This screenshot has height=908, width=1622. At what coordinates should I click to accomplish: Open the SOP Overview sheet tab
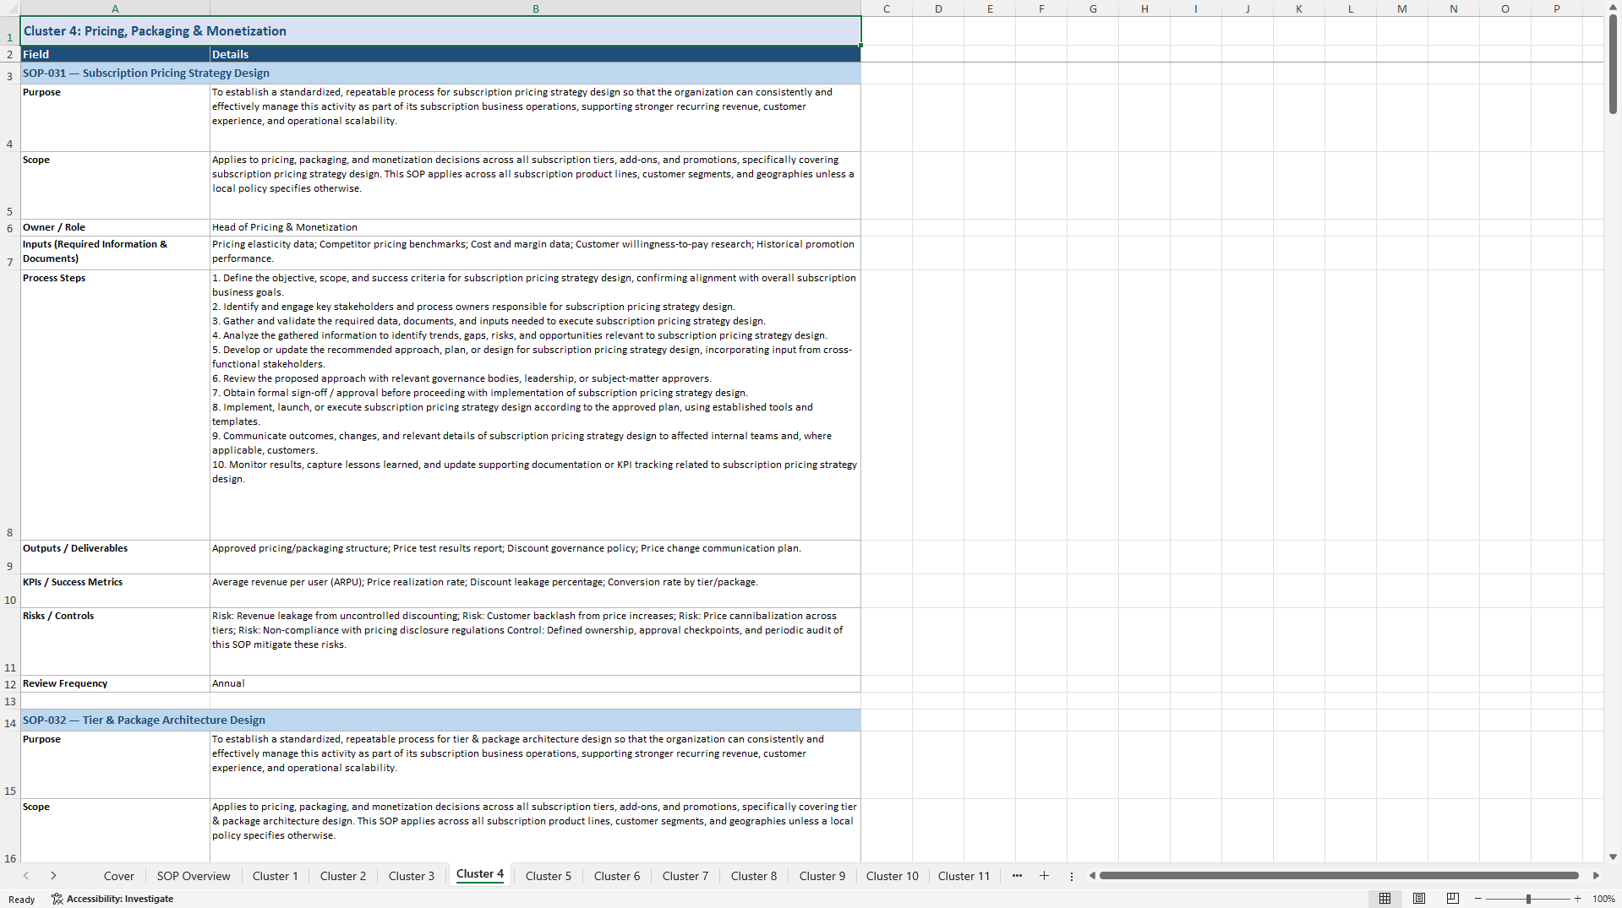click(x=194, y=876)
